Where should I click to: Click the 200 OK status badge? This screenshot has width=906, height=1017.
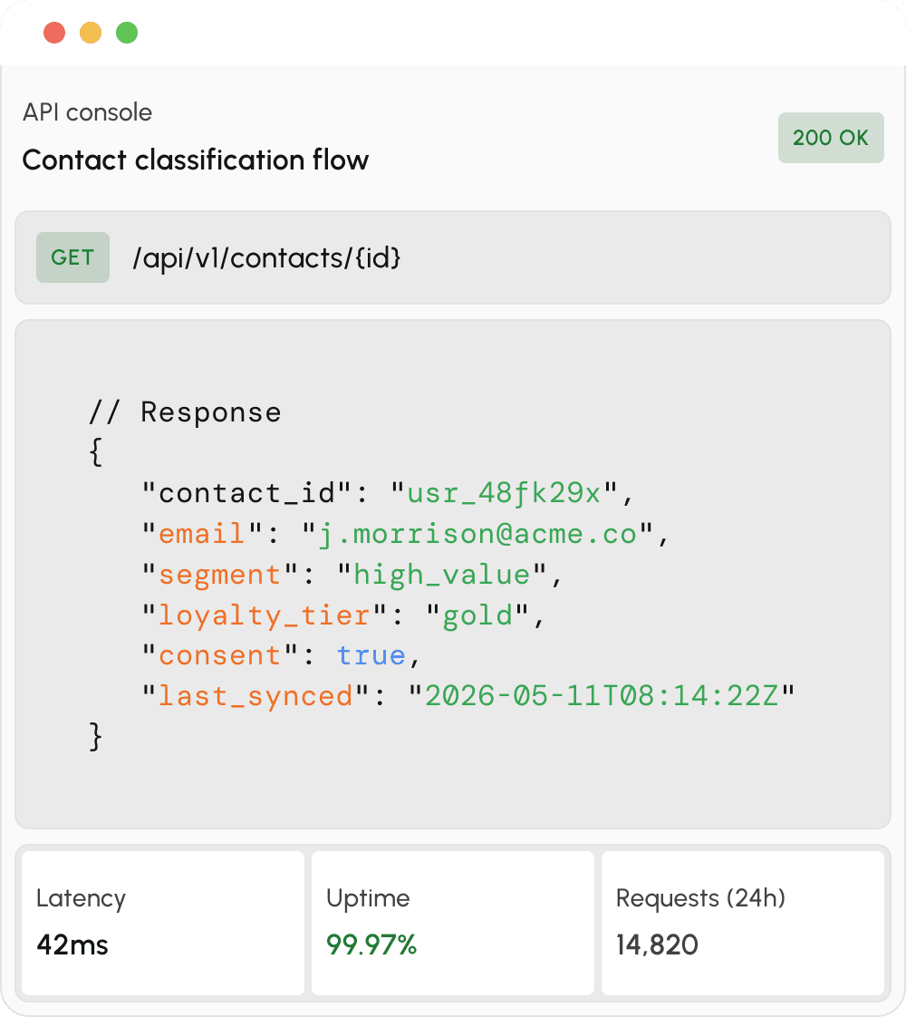[831, 138]
